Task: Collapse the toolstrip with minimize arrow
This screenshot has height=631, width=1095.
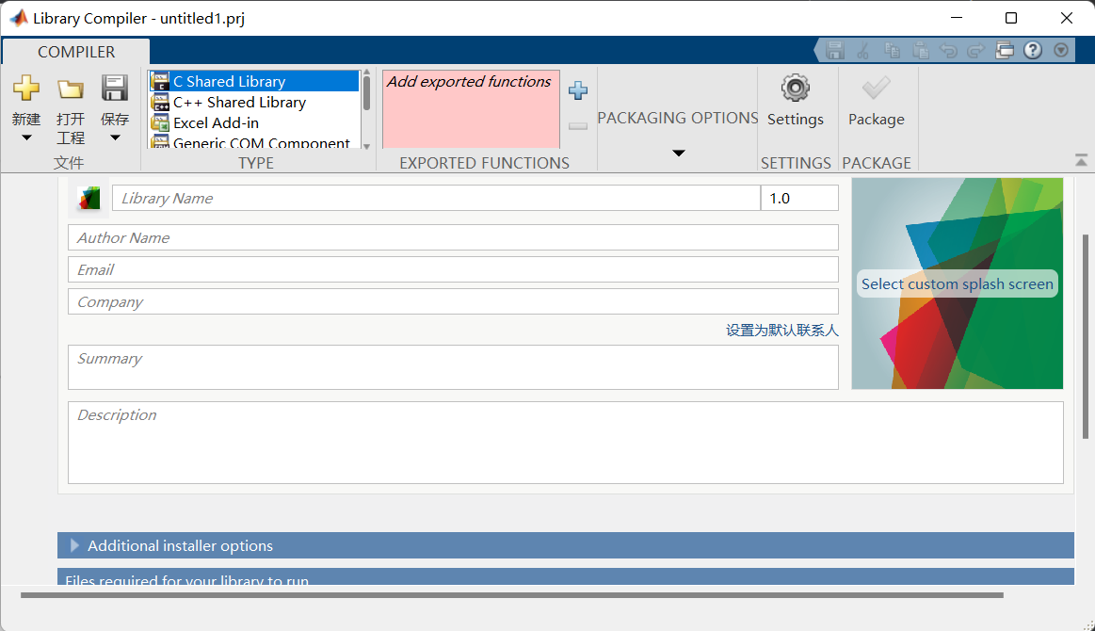Action: tap(1081, 161)
